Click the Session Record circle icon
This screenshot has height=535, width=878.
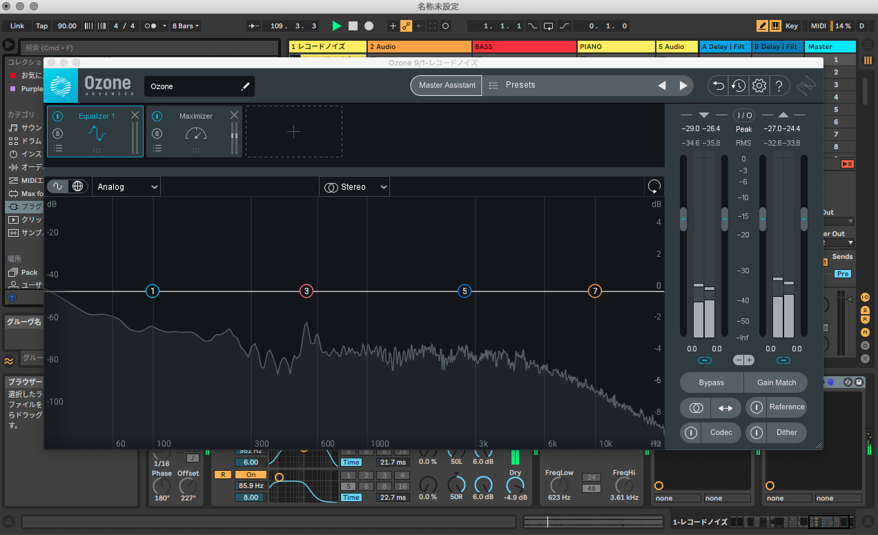(x=445, y=26)
